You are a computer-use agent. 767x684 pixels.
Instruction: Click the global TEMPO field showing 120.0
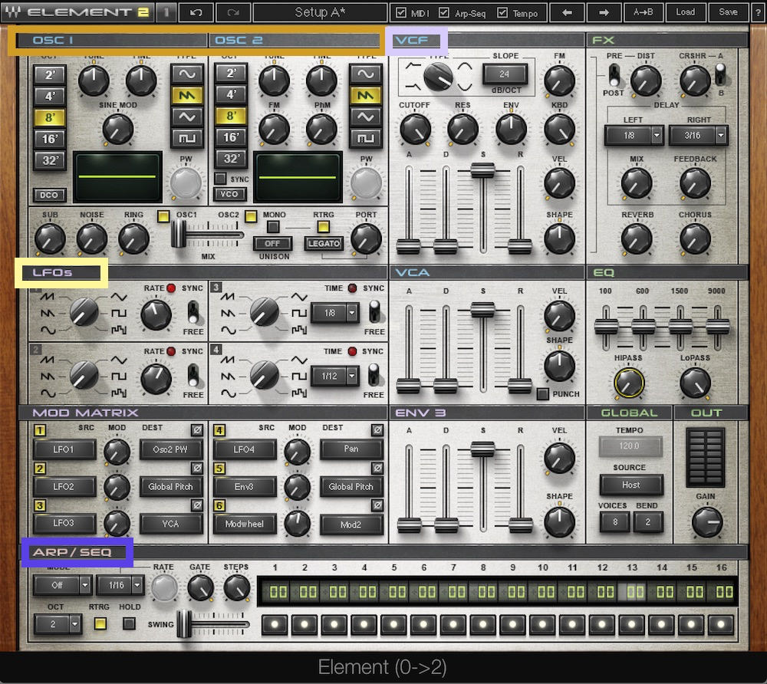[630, 446]
